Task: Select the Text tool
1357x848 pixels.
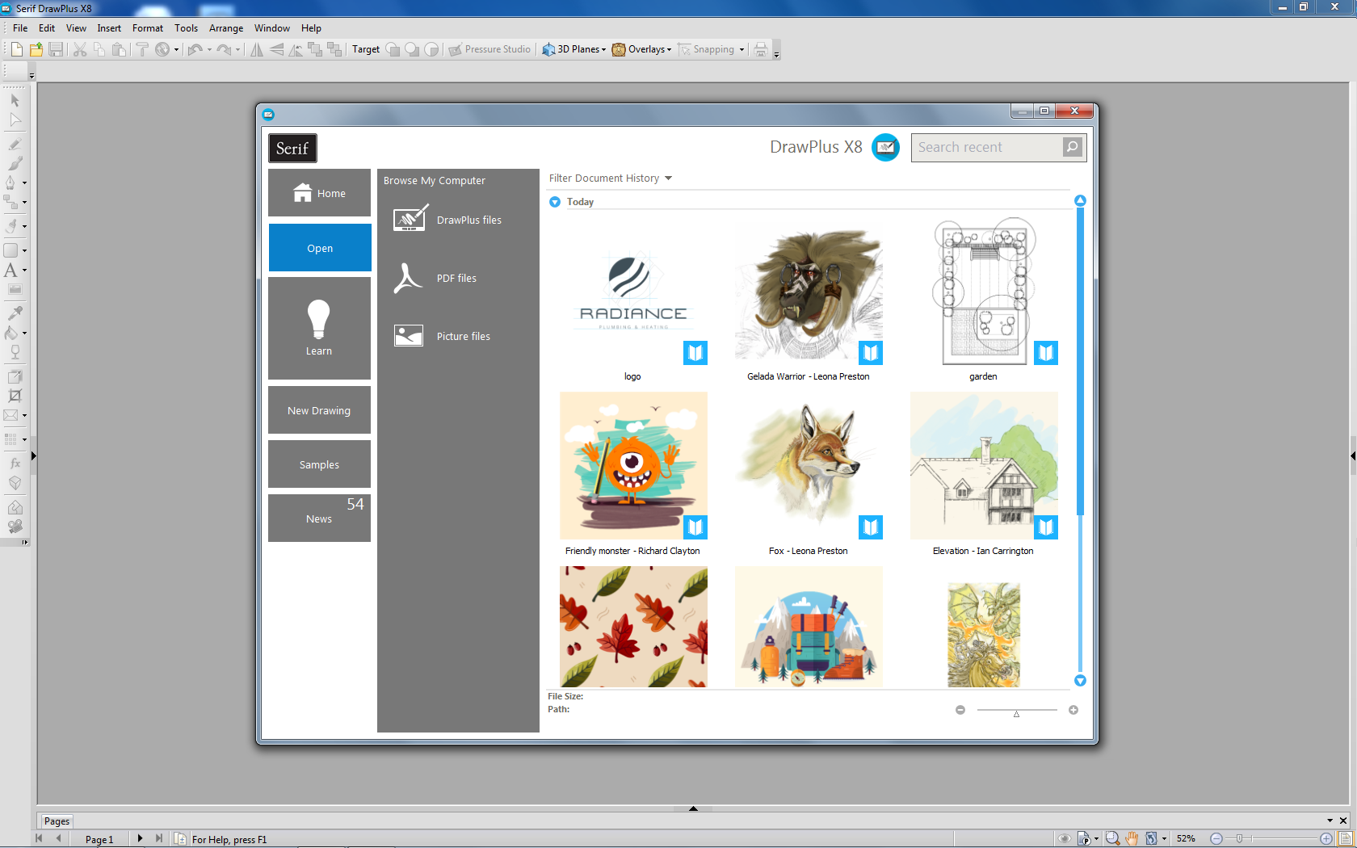Action: 11,271
